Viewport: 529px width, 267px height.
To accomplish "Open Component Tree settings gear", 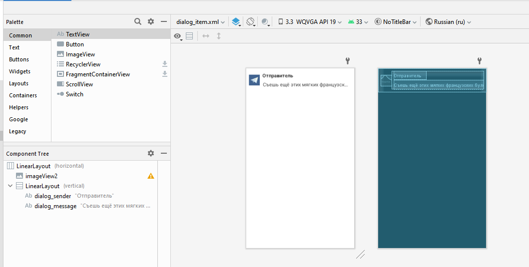I will 151,153.
